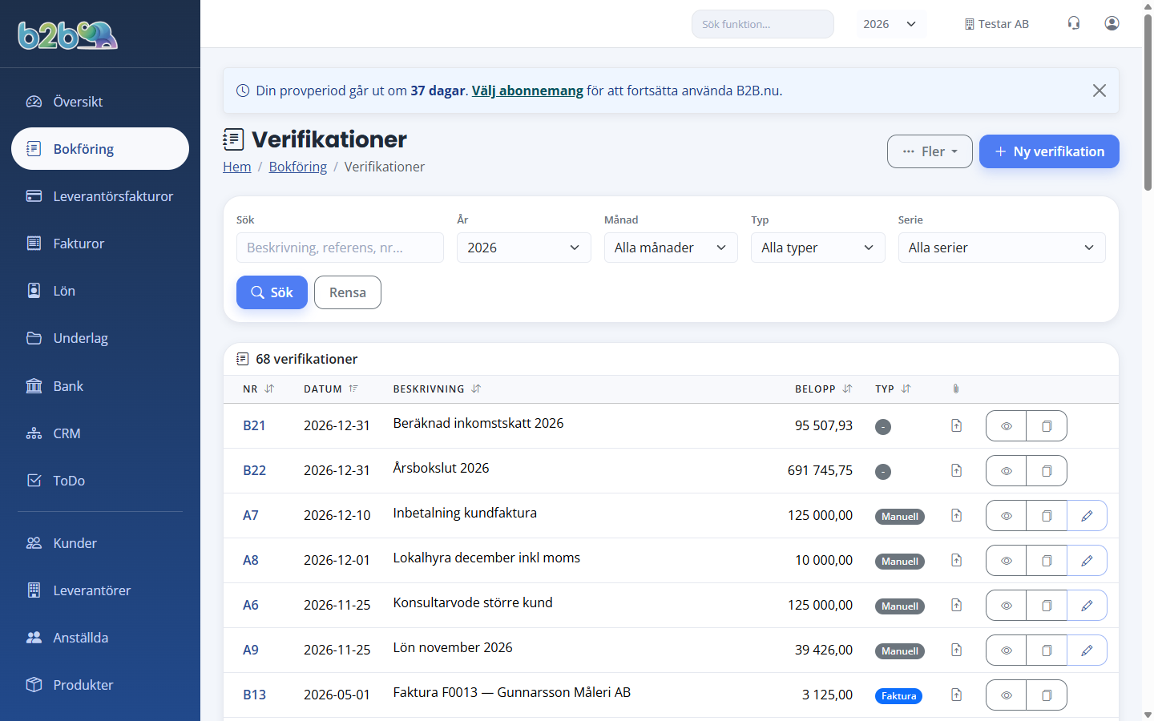Click the b2b logo in sidebar
Screen dimensions: 1154x721
(x=68, y=35)
